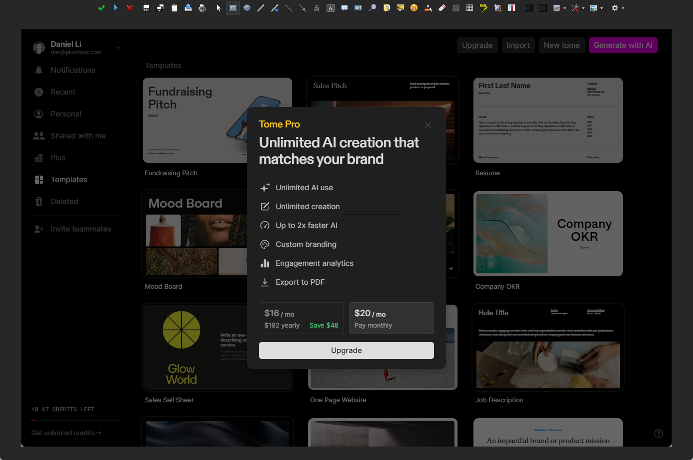The image size is (693, 460).
Task: Follow the Get unlimited credits link
Action: (x=66, y=433)
